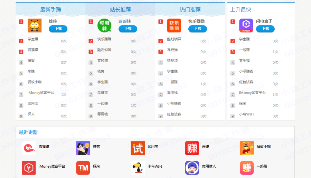The width and height of the screenshot is (311, 178).
Task: Download the 闪电盒子 app
Action: [265, 29]
